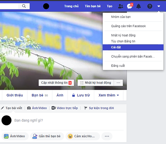Open the friend requests icon
166x144 pixels.
point(121,6)
